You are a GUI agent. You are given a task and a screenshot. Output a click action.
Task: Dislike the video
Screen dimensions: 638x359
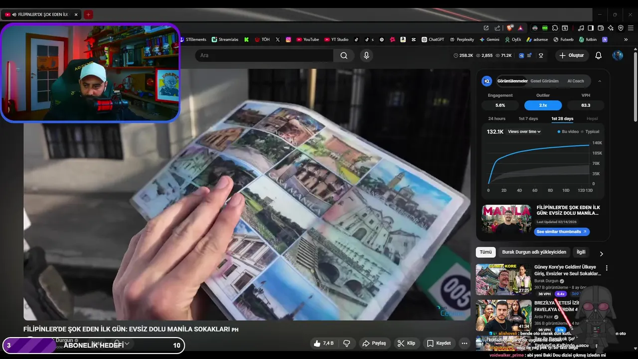coord(347,343)
